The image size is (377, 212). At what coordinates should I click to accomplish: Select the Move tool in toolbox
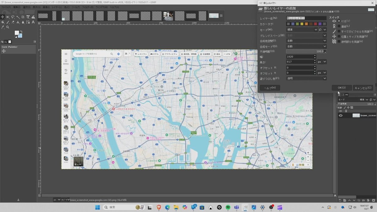[3, 17]
